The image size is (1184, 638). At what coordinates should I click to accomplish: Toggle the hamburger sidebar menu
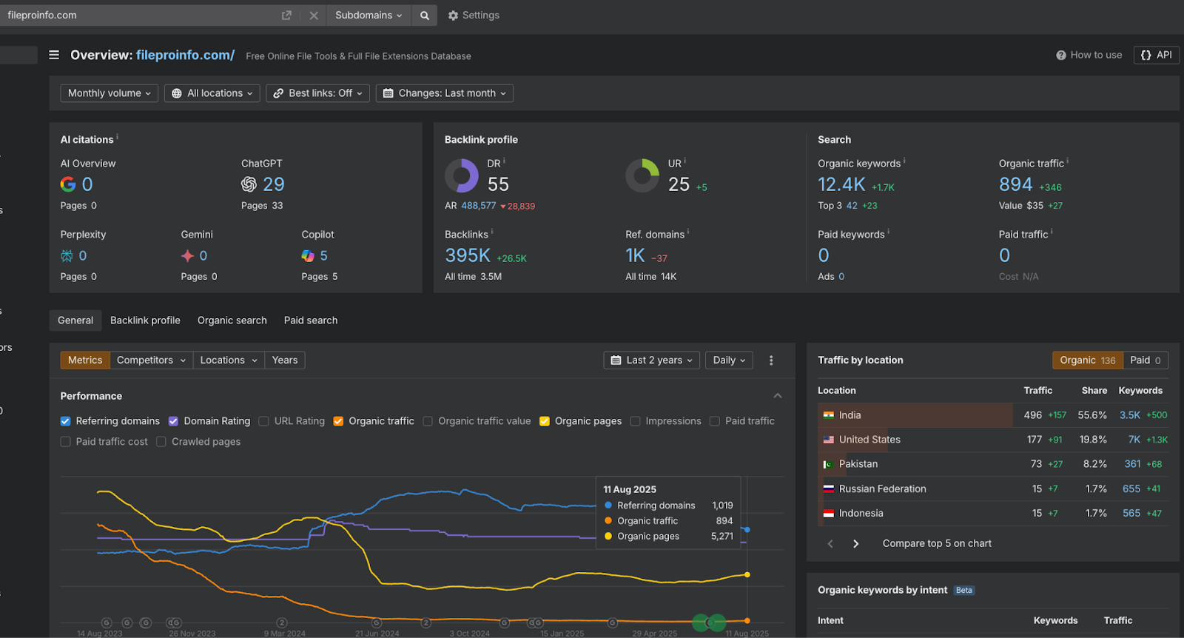pos(54,55)
